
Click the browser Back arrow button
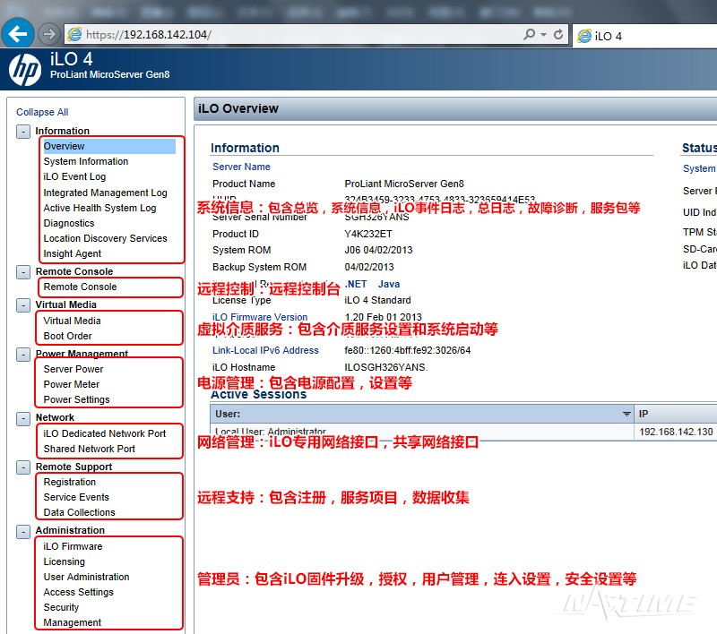pos(17,33)
